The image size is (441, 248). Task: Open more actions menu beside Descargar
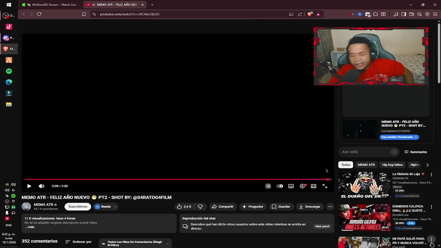[x=330, y=207]
